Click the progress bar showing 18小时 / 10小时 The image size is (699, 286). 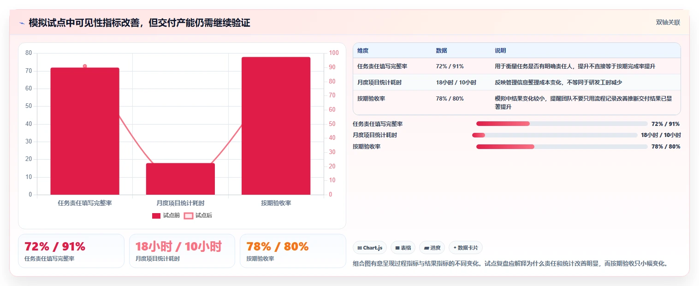(x=555, y=135)
